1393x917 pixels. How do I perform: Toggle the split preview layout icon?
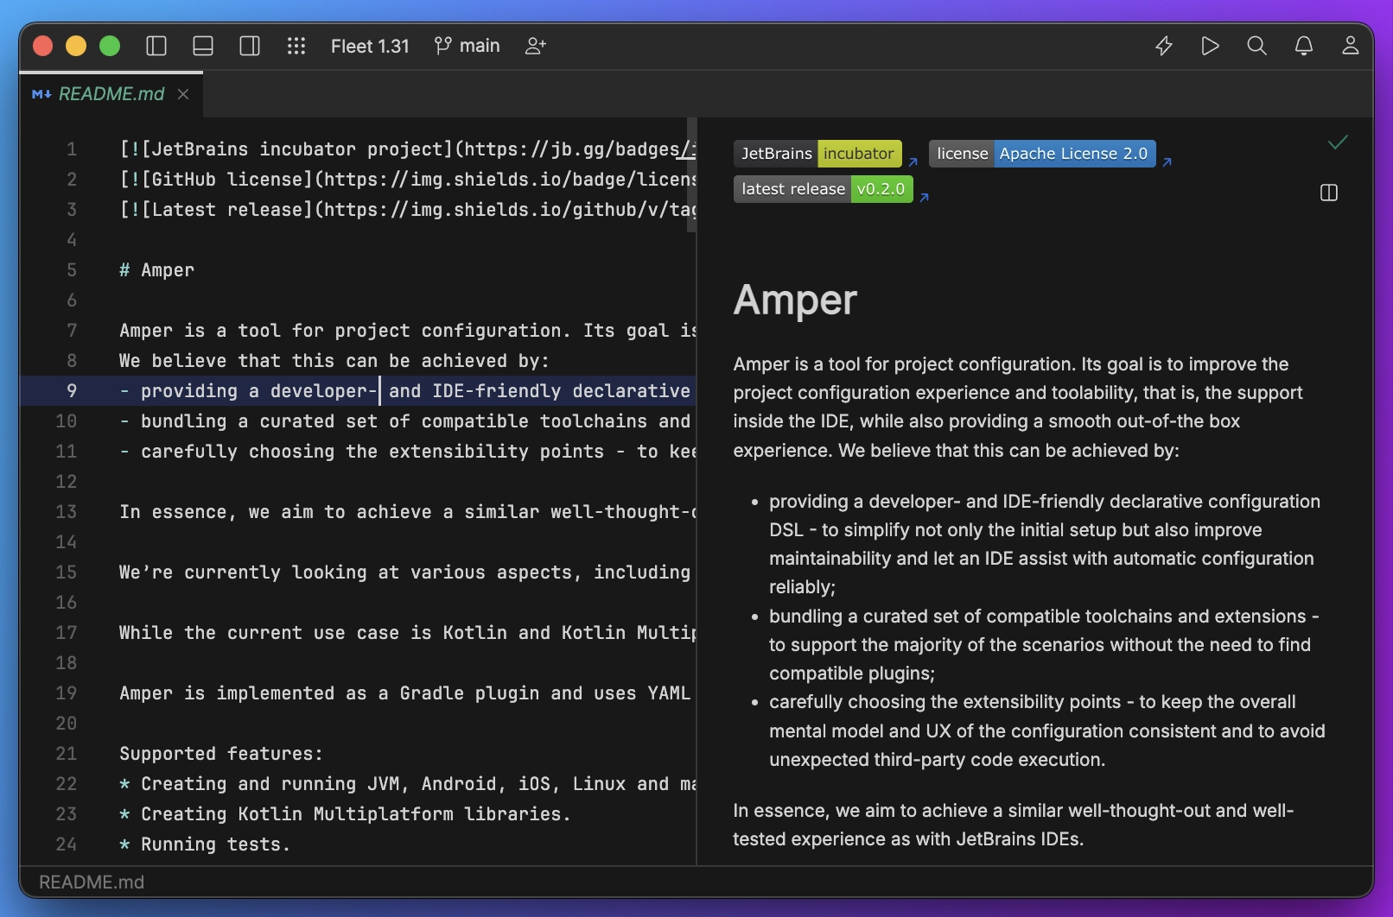pyautogui.click(x=1329, y=193)
